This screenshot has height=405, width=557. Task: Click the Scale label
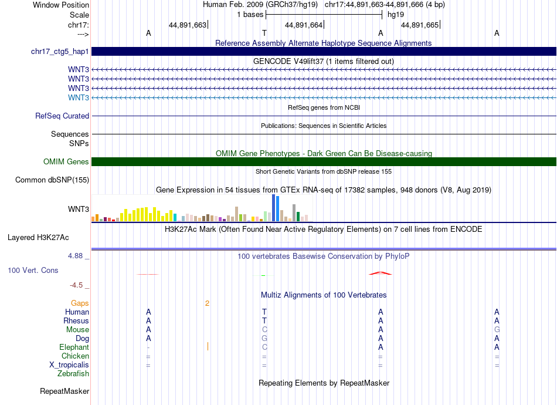pyautogui.click(x=79, y=15)
